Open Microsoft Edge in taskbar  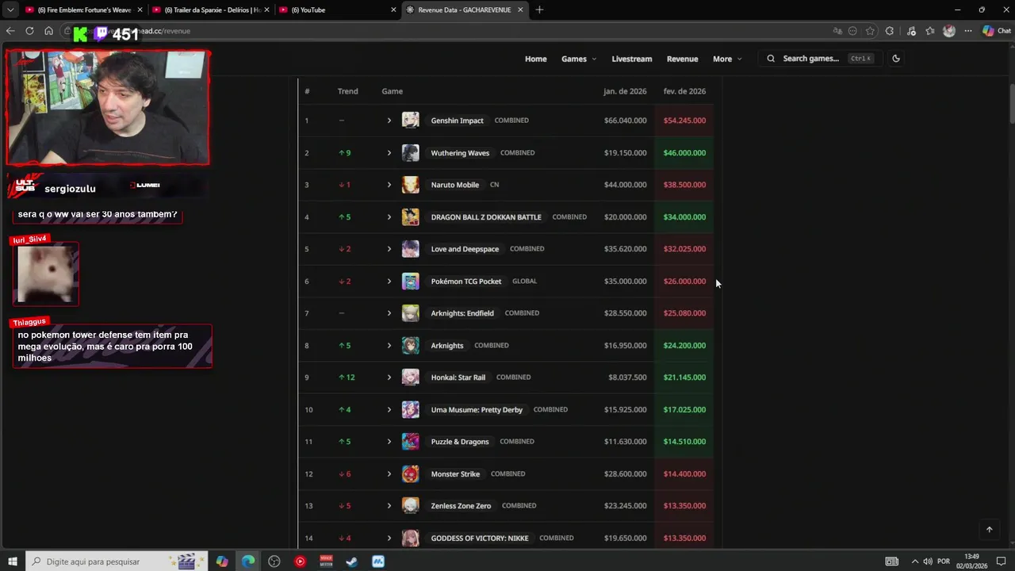[248, 561]
